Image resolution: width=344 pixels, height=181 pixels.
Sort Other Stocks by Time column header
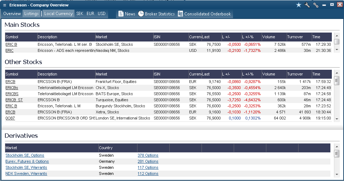tap(321, 74)
